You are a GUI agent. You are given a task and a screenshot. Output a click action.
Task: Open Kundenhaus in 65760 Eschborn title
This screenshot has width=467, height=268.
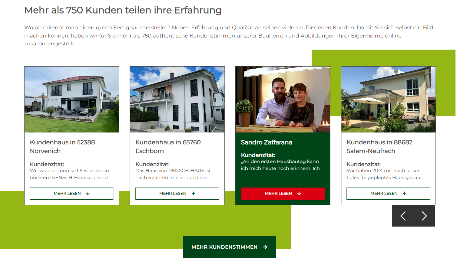pos(168,147)
